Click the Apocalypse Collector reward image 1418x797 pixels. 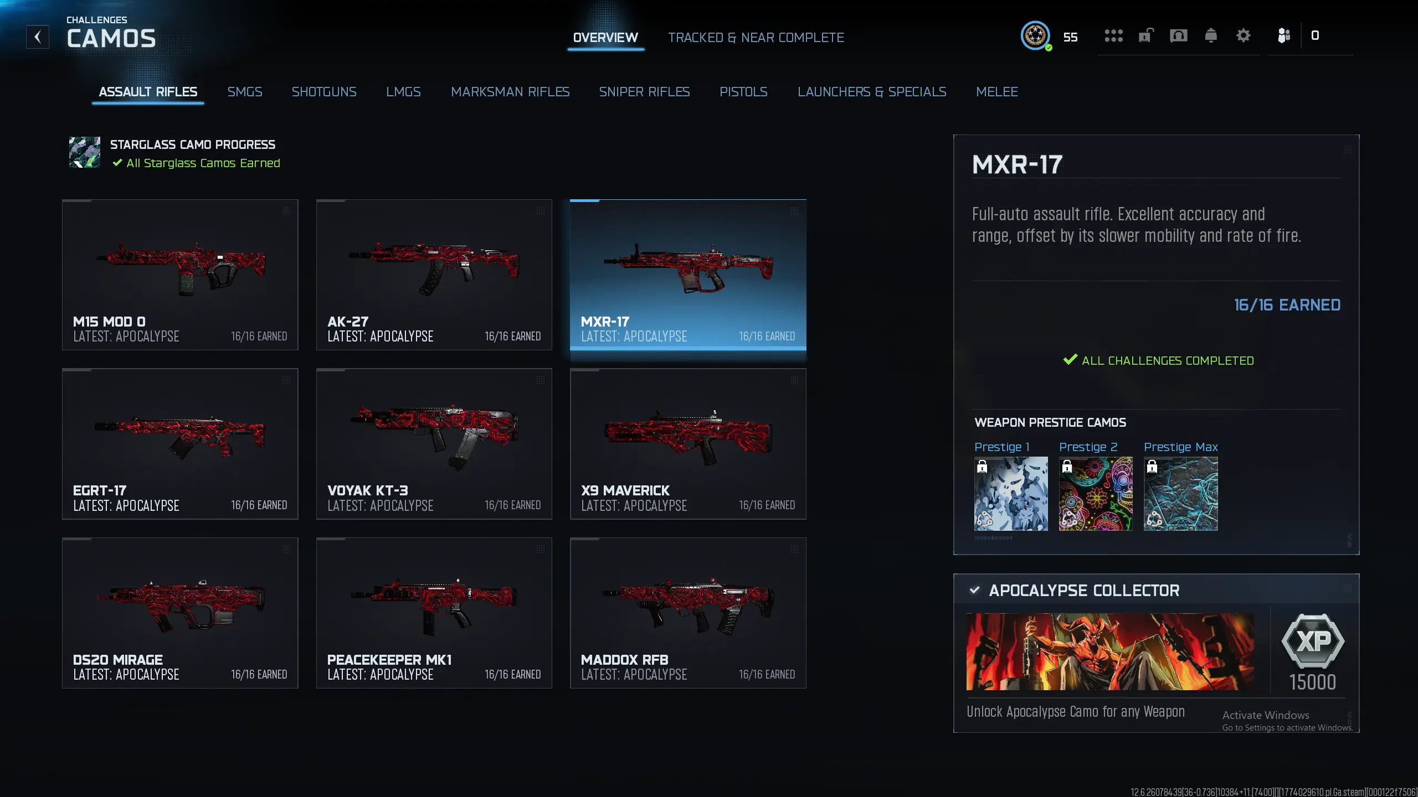[1111, 651]
